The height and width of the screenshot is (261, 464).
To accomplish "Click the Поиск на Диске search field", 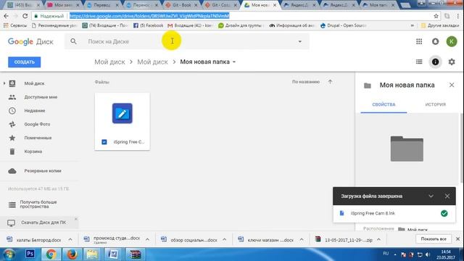I will click(x=187, y=42).
